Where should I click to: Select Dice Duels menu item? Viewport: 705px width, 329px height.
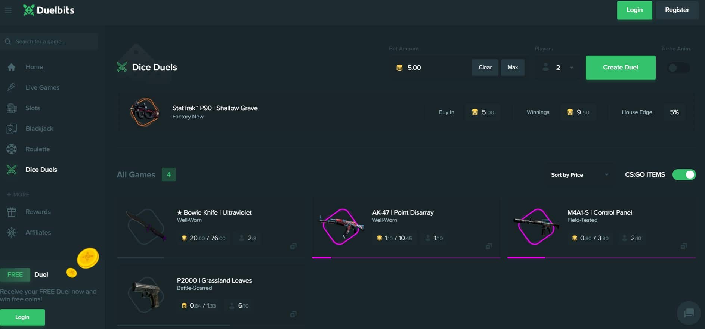tap(41, 170)
